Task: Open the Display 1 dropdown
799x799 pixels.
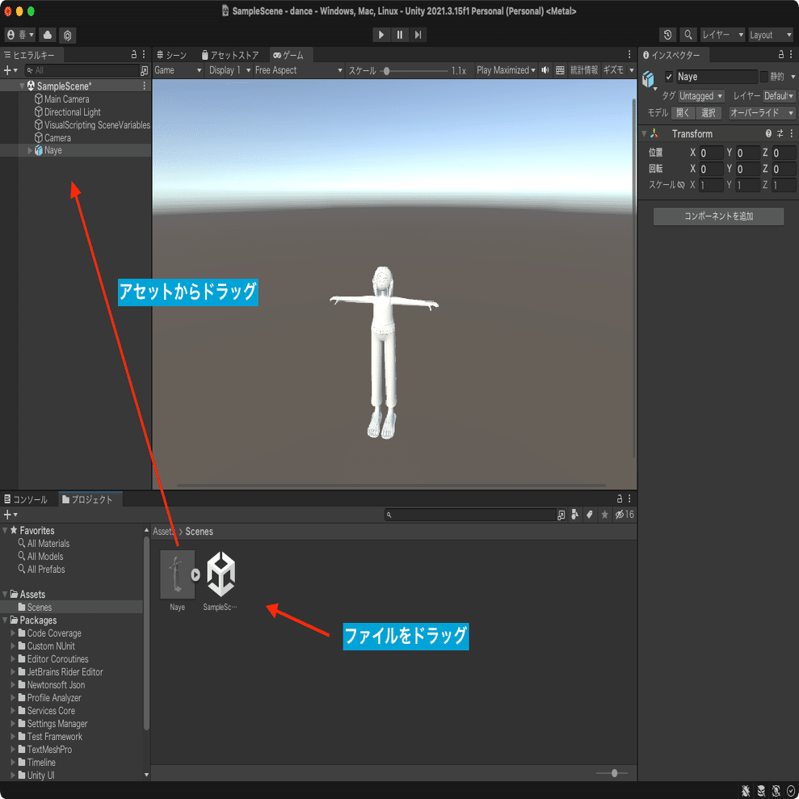Action: (x=229, y=70)
